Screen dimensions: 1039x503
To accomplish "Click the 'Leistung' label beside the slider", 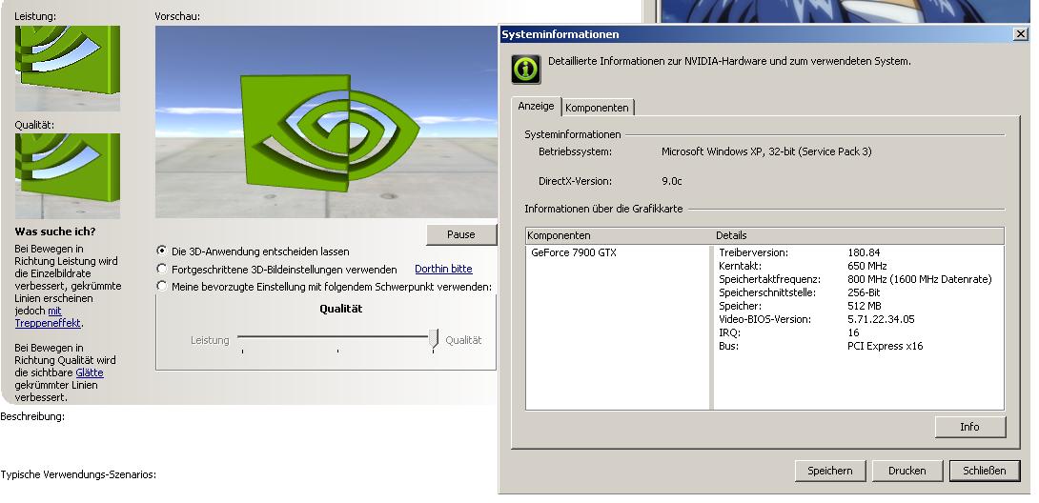I will pyautogui.click(x=210, y=340).
